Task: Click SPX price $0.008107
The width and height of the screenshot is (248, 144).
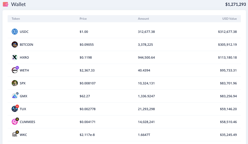Action: 87,83
